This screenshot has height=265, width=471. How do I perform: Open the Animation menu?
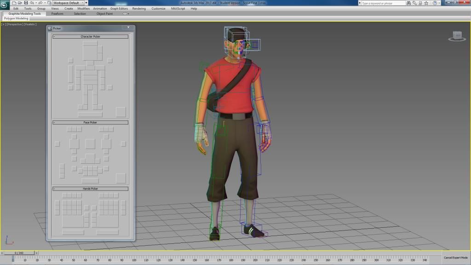pyautogui.click(x=100, y=9)
